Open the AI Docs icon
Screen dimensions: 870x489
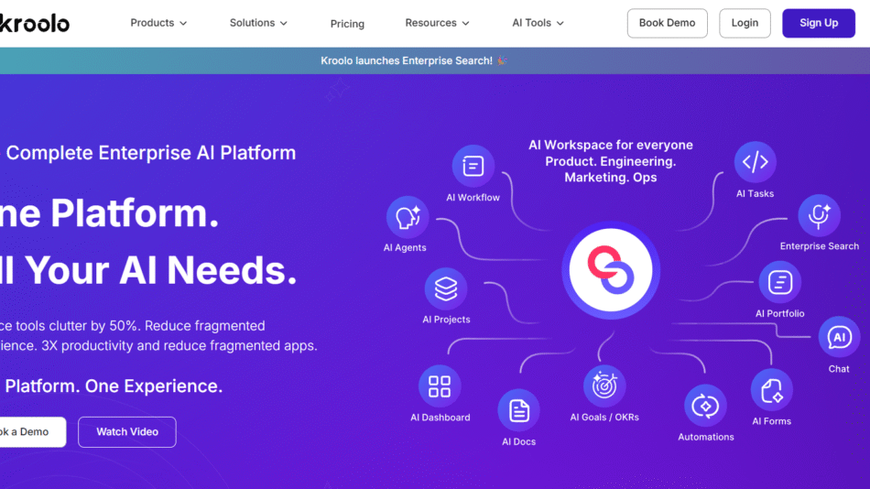(518, 410)
